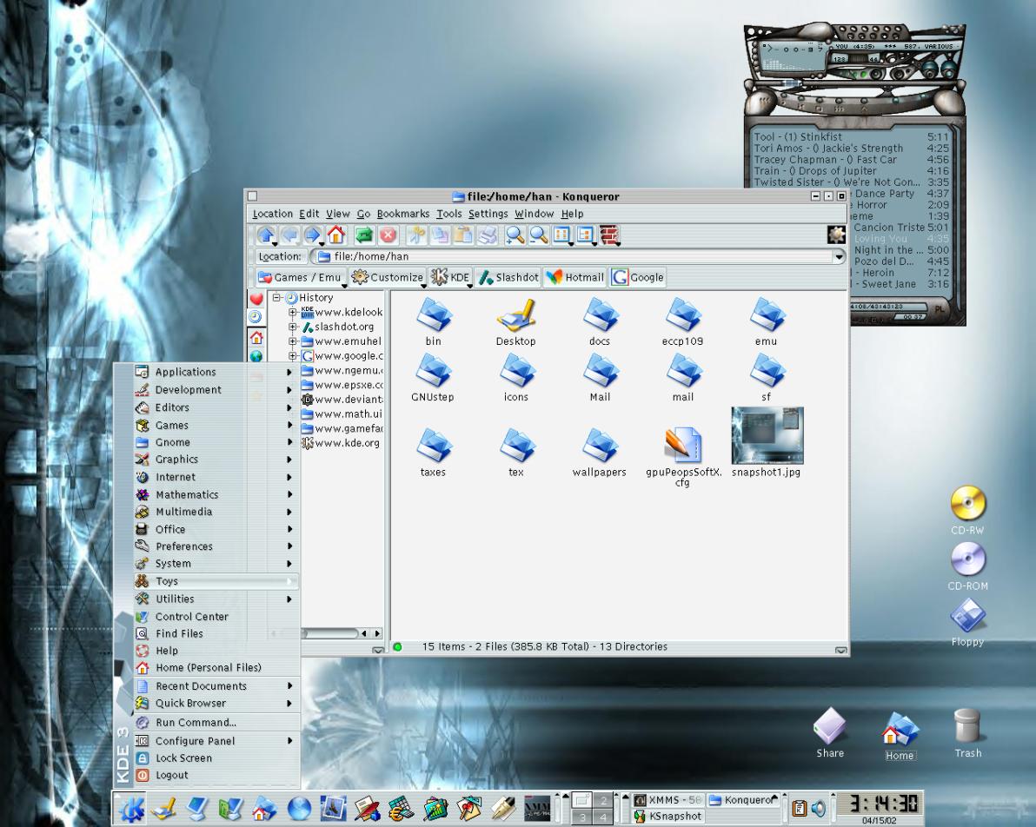
Task: Copy selection using the toolbar copy icon
Action: tap(440, 235)
